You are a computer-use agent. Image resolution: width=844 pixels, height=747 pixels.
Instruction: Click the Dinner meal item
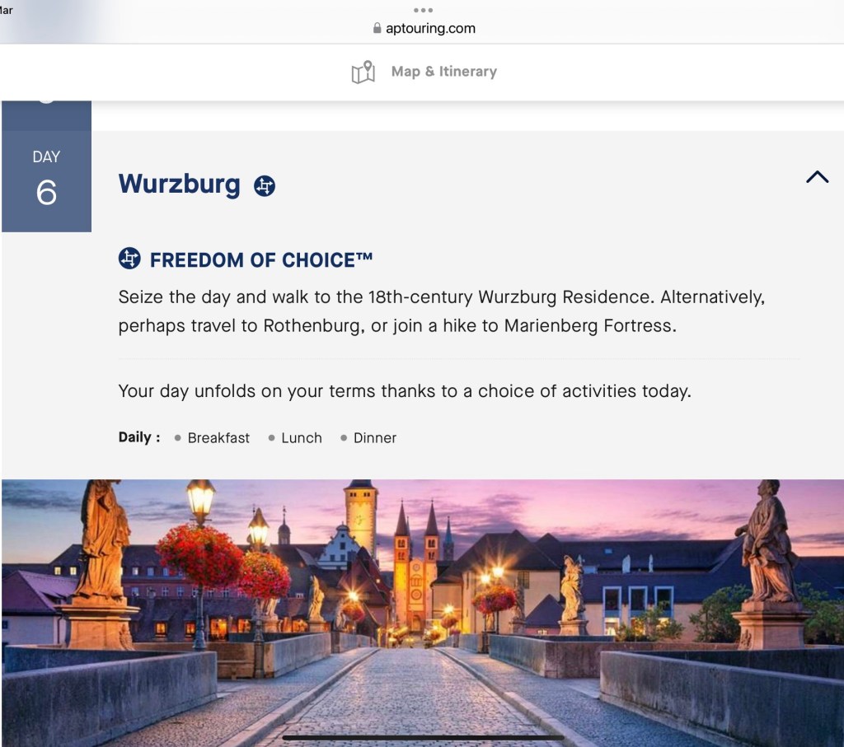[x=368, y=438]
